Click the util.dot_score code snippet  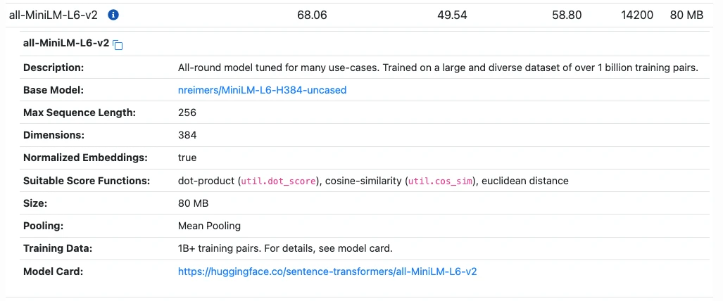click(279, 181)
